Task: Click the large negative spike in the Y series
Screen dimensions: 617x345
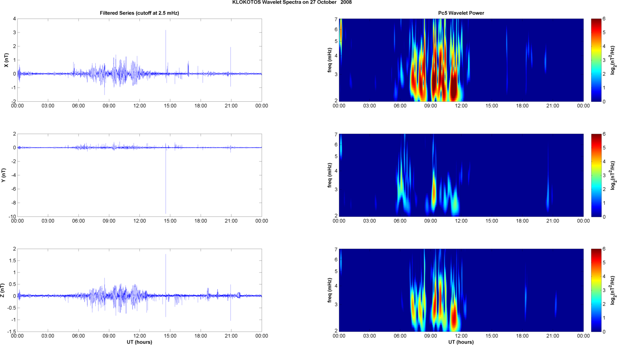Action: [166, 180]
